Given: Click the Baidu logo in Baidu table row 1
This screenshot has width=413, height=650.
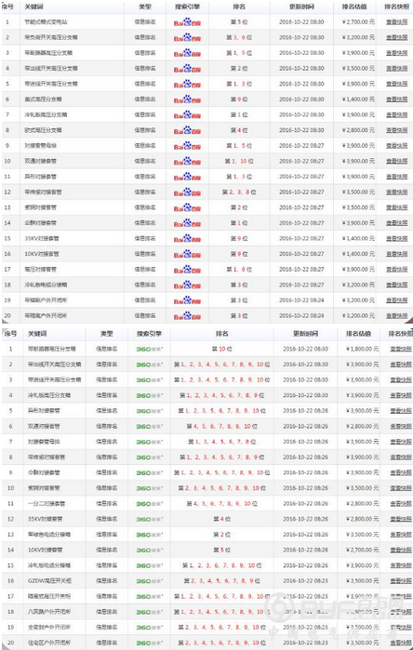Looking at the screenshot, I should (187, 22).
